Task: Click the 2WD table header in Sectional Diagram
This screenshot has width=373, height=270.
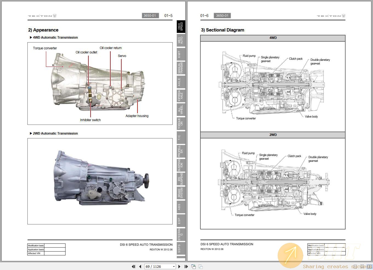Action: (x=273, y=135)
